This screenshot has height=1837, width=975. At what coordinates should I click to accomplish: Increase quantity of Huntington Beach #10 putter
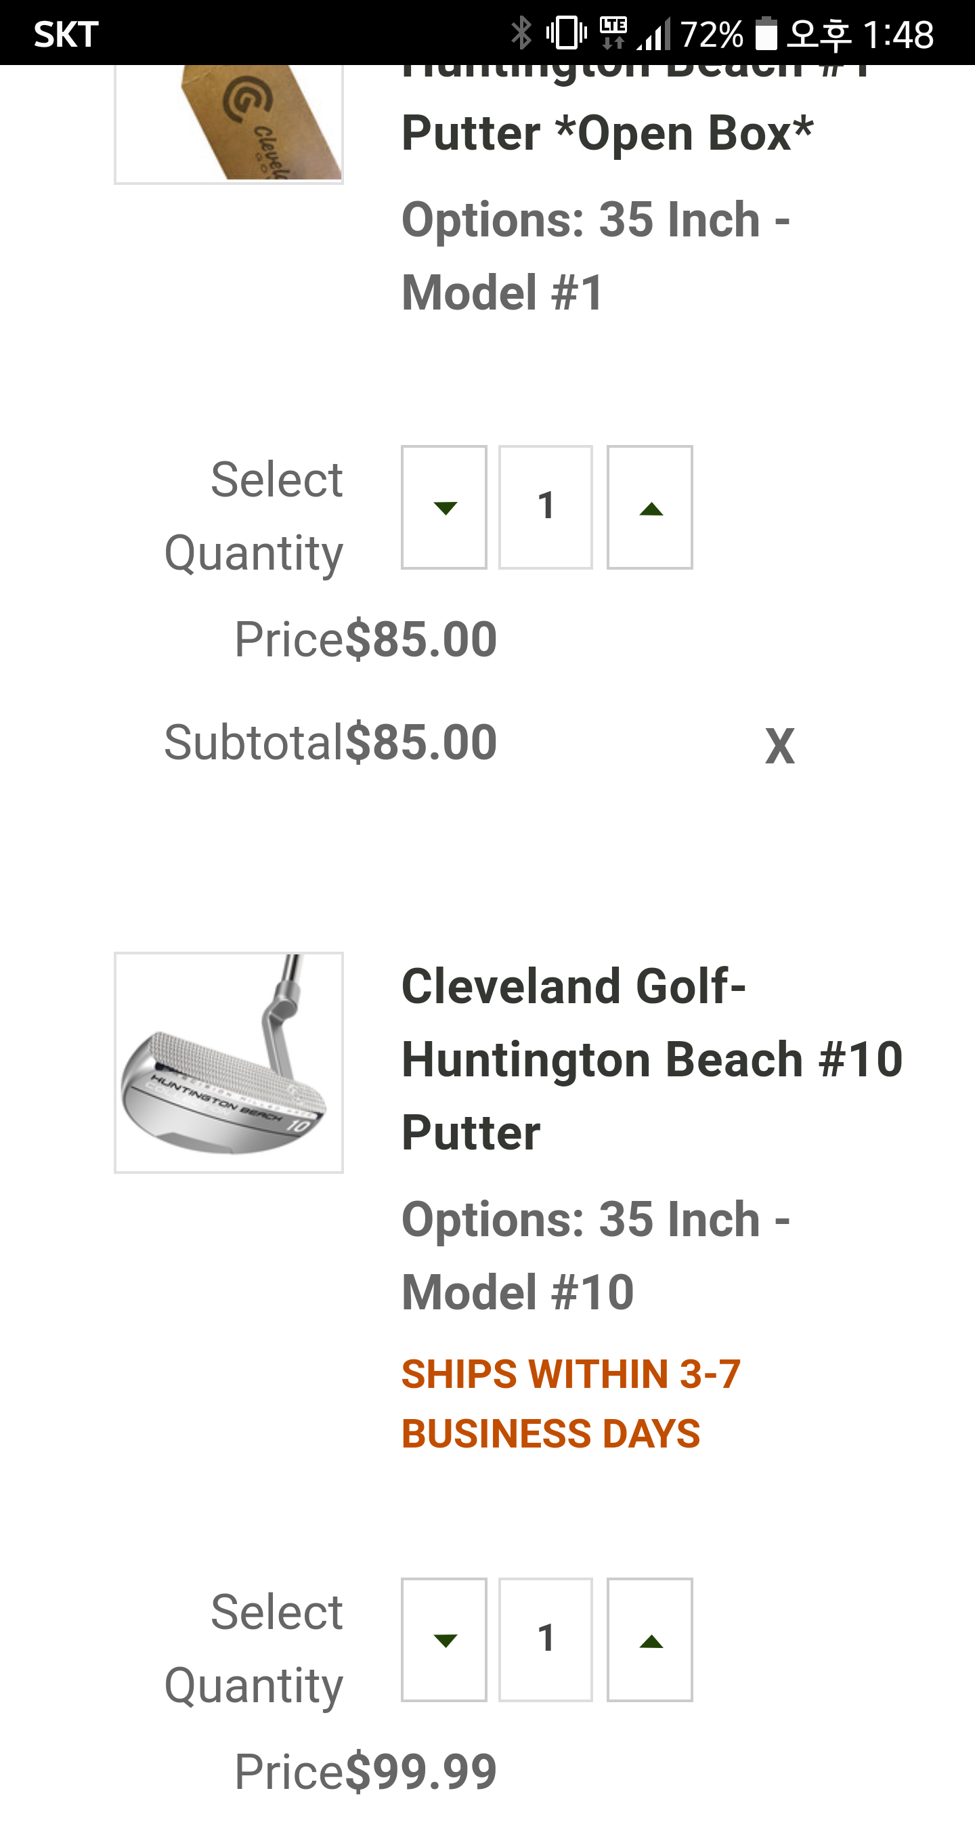point(649,1640)
